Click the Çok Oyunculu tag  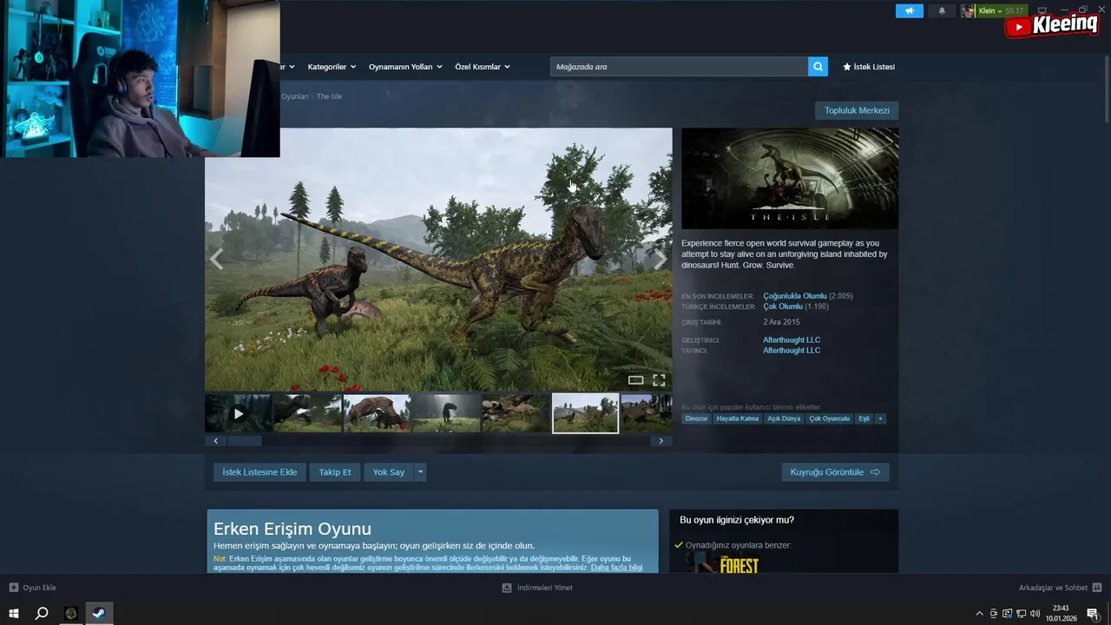pyautogui.click(x=830, y=418)
